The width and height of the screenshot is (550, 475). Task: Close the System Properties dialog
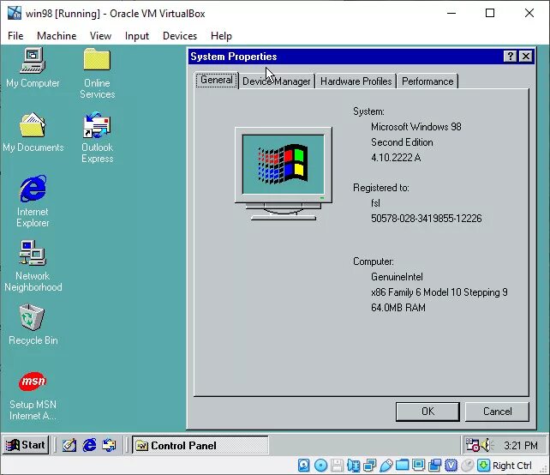click(x=526, y=57)
